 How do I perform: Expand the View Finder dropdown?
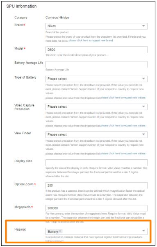click(x=96, y=134)
